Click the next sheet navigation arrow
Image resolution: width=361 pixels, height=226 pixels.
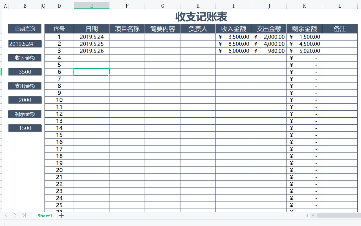point(15,215)
